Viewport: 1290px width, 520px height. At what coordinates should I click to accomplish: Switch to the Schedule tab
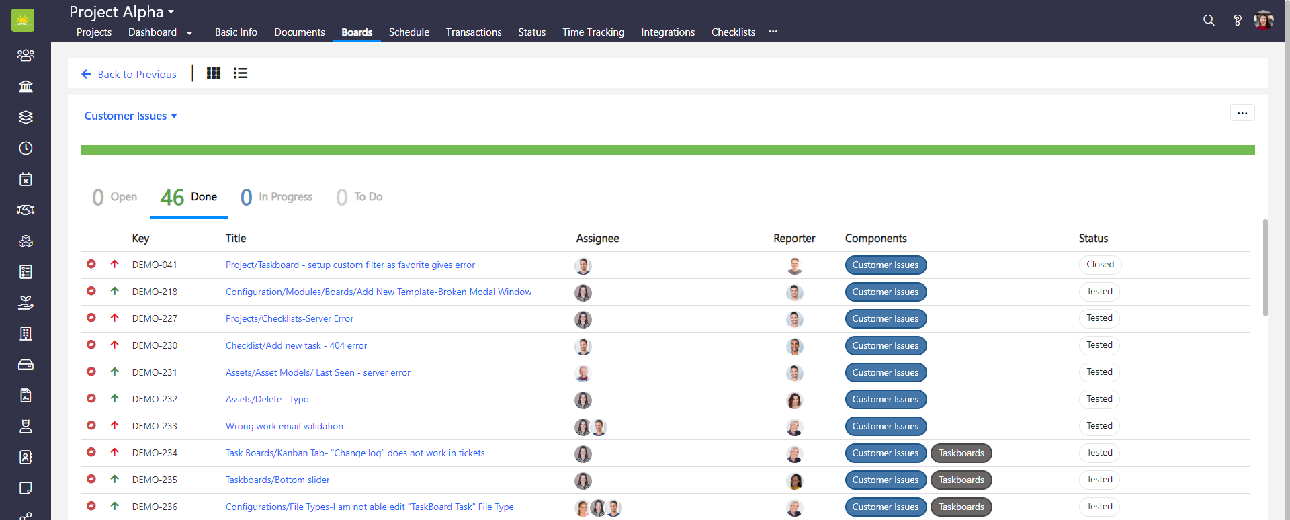pyautogui.click(x=408, y=32)
